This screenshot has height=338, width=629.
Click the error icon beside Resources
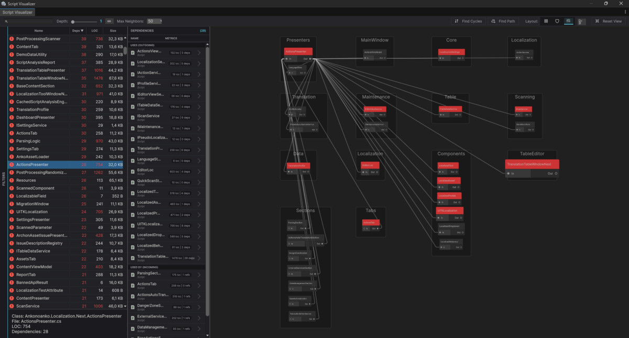[x=12, y=180]
